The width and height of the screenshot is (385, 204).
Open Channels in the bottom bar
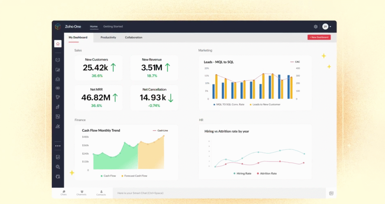81,193
